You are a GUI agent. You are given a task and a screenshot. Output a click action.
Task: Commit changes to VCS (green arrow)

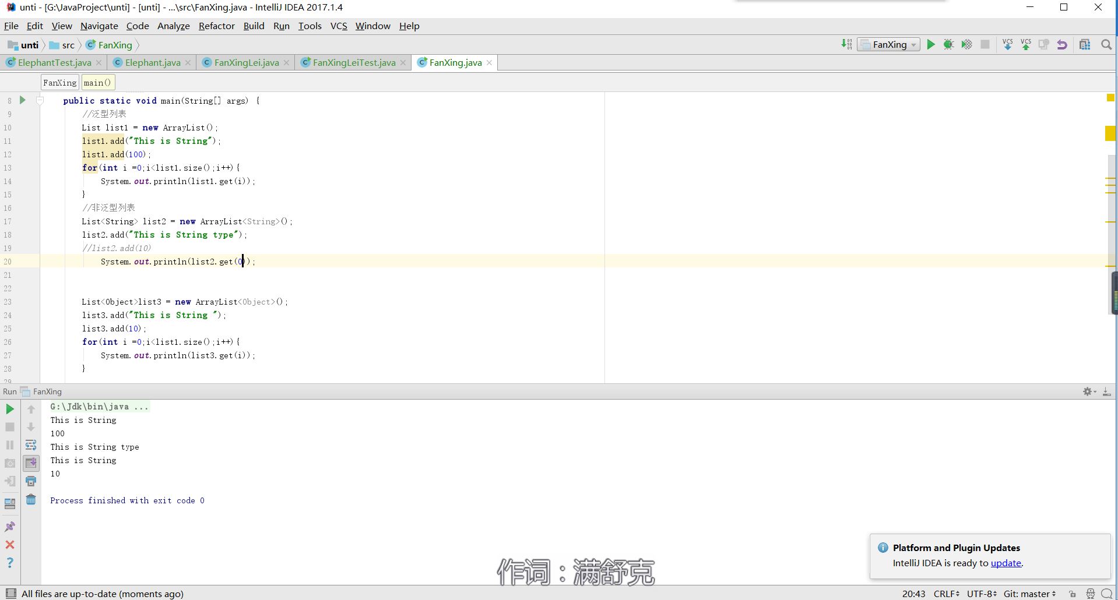(x=1026, y=45)
